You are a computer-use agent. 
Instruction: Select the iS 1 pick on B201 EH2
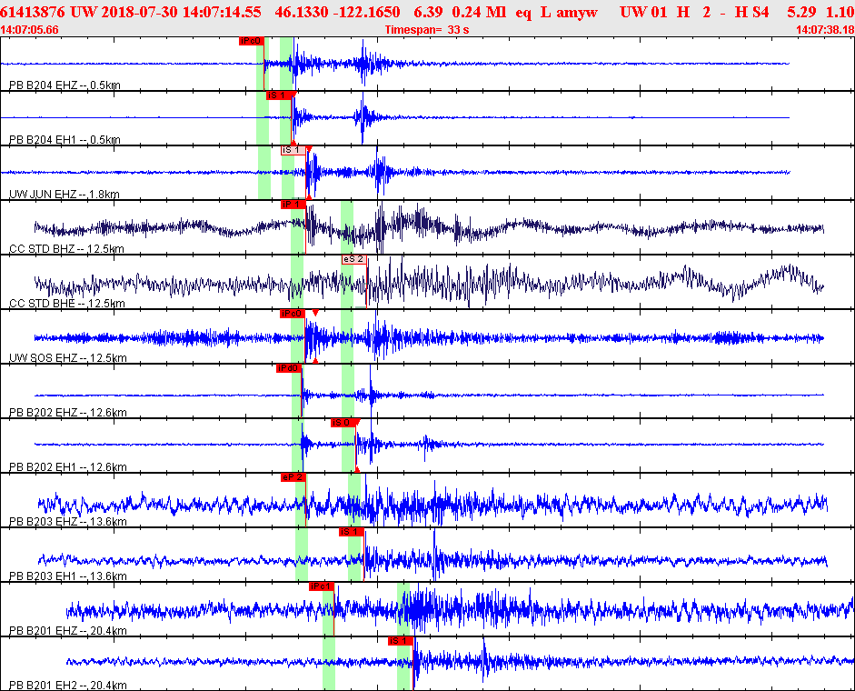[x=400, y=641]
